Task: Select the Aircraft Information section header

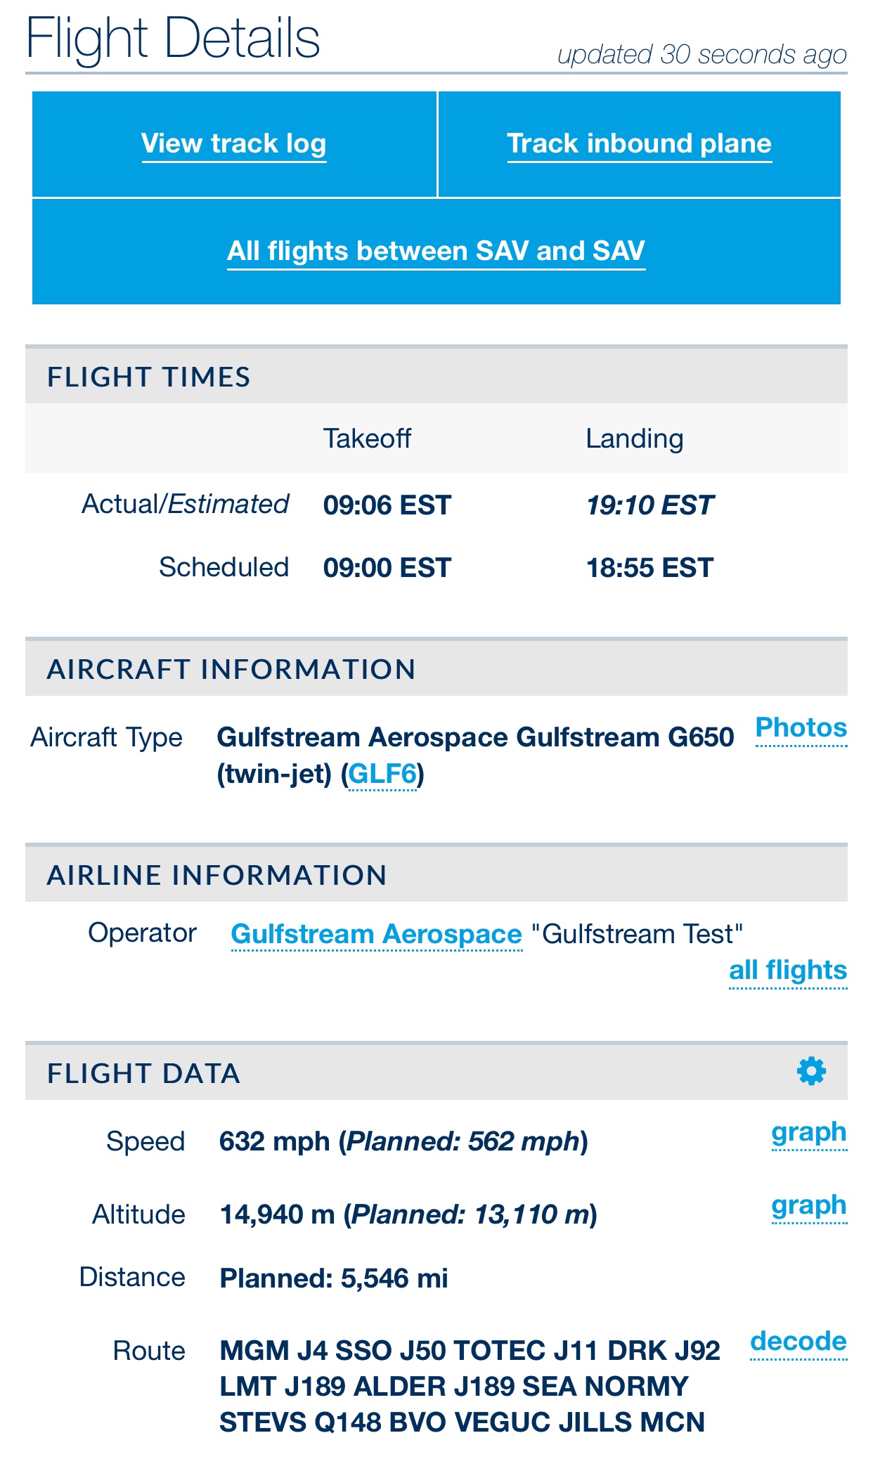Action: pos(436,668)
